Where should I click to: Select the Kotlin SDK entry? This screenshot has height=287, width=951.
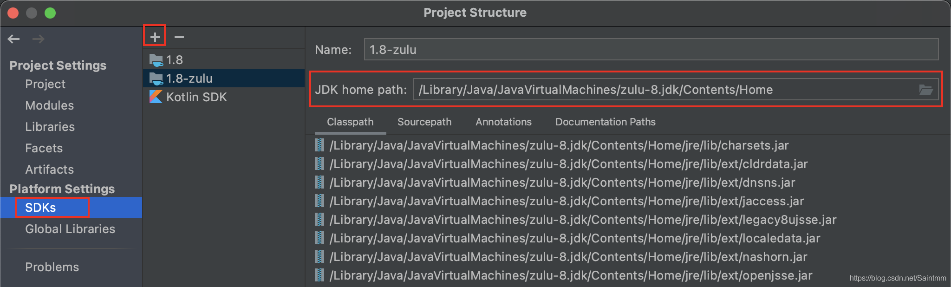196,97
